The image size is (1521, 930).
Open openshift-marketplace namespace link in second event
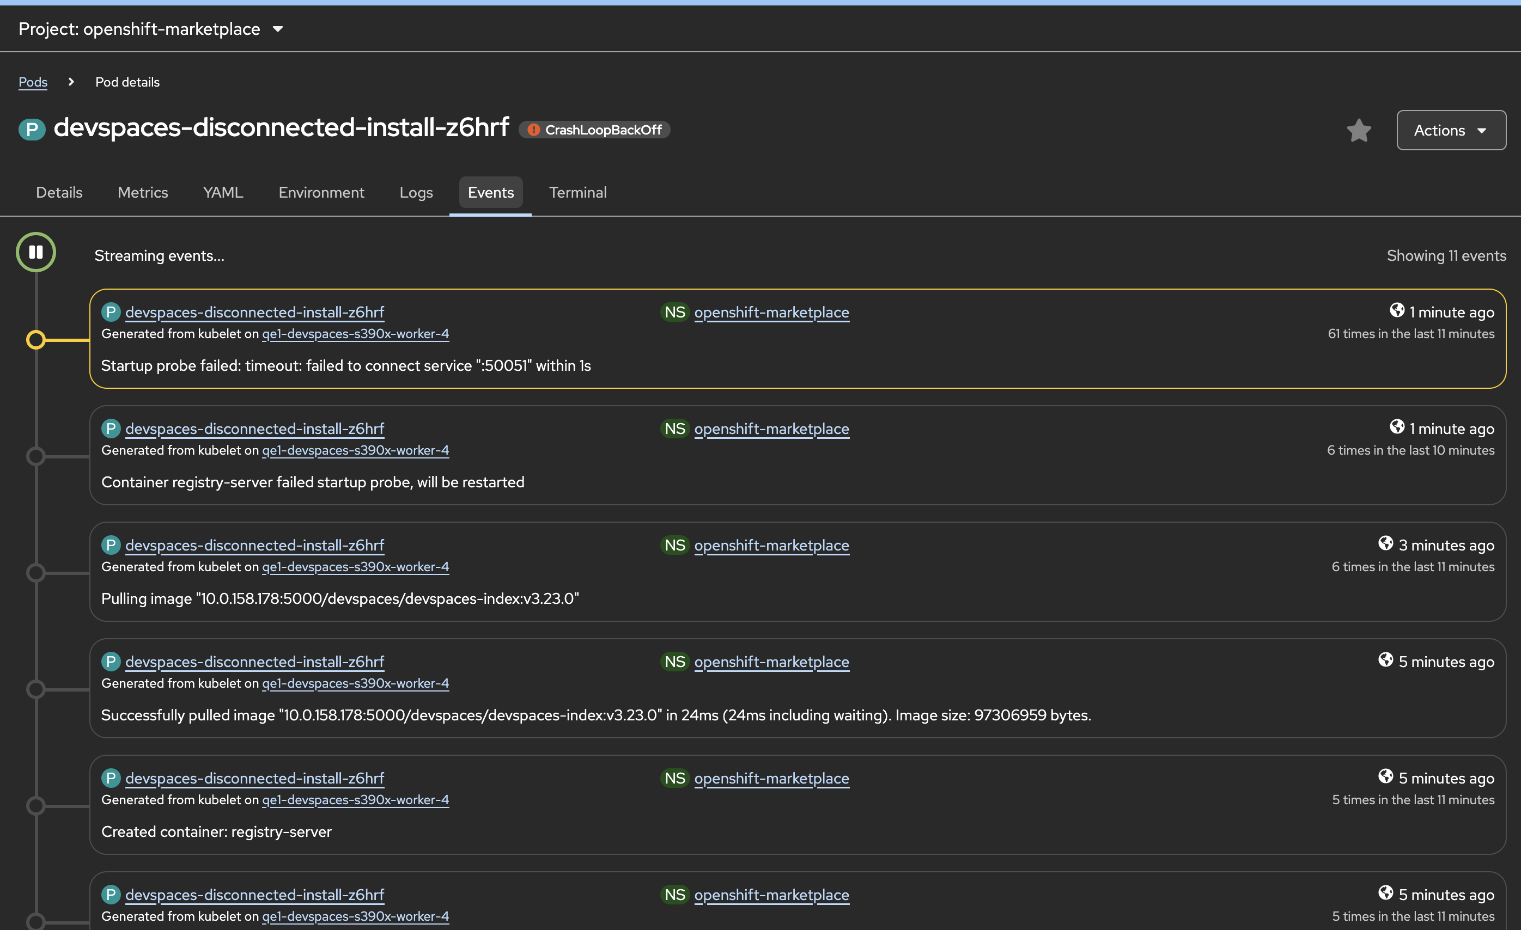point(771,429)
